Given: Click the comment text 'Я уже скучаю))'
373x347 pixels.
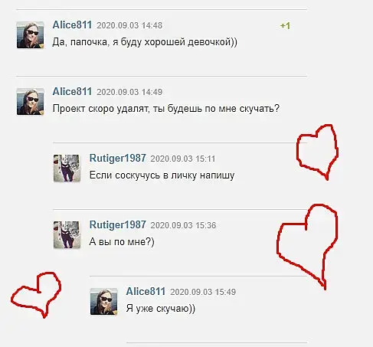Looking at the screenshot, I should click(x=161, y=309).
